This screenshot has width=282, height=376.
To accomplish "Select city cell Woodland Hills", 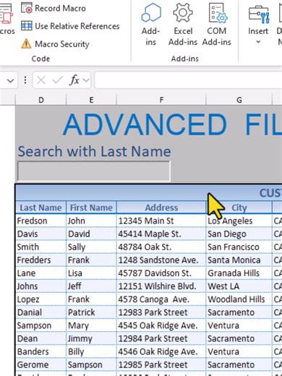I will point(239,299).
